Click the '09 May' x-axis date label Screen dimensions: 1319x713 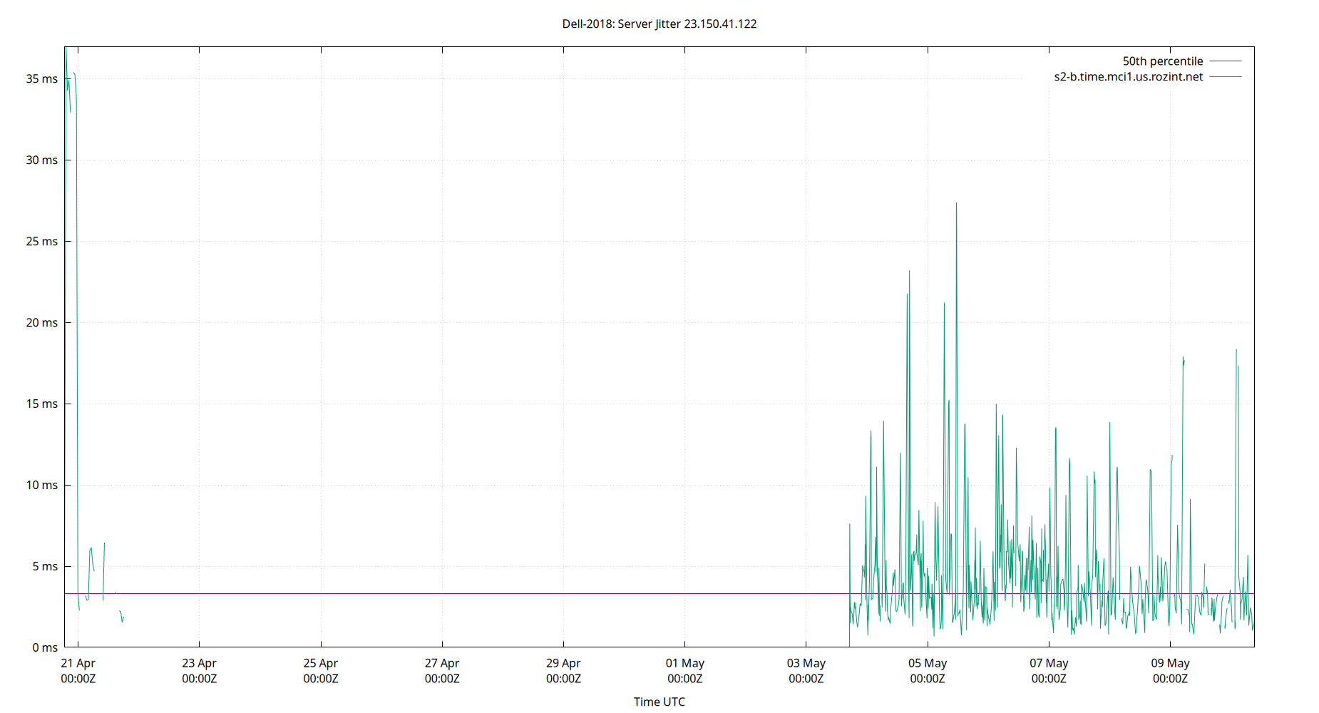(x=1171, y=663)
